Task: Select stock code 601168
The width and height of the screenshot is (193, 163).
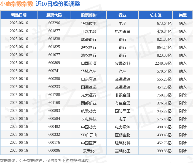Action: pyautogui.click(x=54, y=103)
